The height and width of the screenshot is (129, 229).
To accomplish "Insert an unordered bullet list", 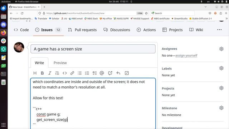I will click(79, 73).
